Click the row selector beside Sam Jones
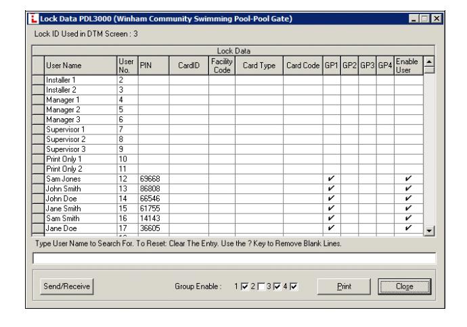Image resolution: width=467 pixels, height=327 pixels. [38, 178]
